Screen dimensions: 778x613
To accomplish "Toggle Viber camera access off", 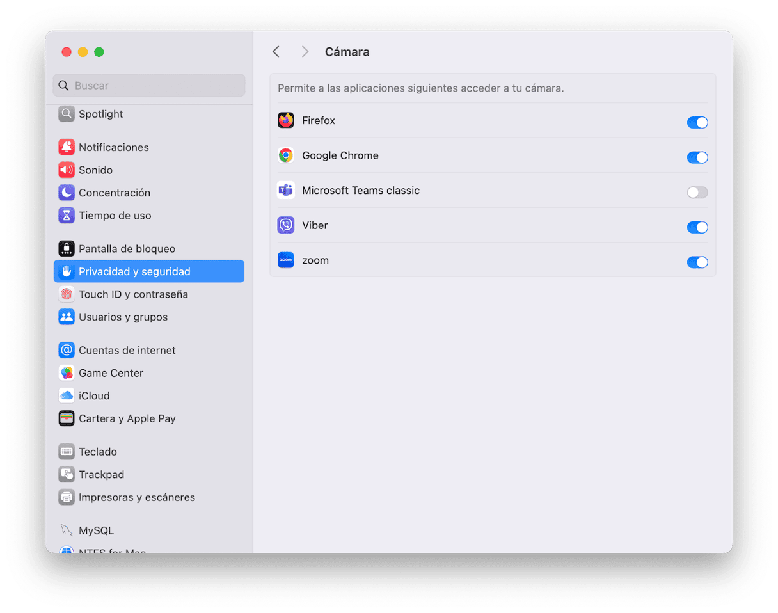I will [x=697, y=227].
